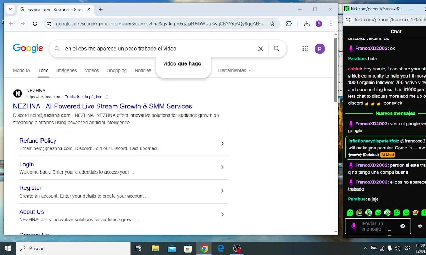The image size is (426, 255).
Task: Open Chrome extensions puzzle icon
Action: (x=289, y=24)
